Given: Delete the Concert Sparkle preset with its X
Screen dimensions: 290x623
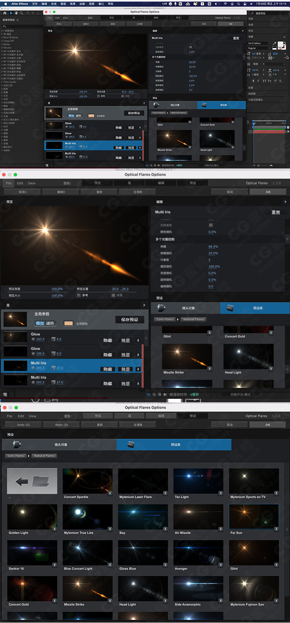Looking at the screenshot, I should pyautogui.click(x=110, y=493).
